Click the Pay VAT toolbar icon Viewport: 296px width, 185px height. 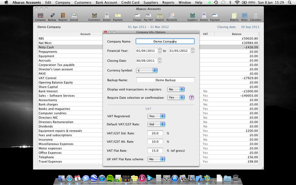(148, 17)
